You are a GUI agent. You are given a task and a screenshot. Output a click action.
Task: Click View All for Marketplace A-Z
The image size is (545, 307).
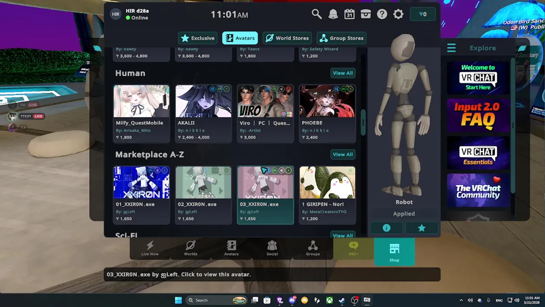click(x=343, y=154)
